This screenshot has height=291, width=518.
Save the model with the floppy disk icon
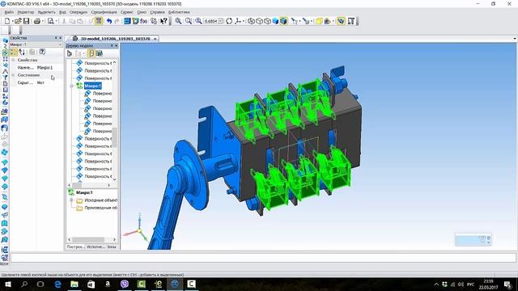tap(26, 21)
